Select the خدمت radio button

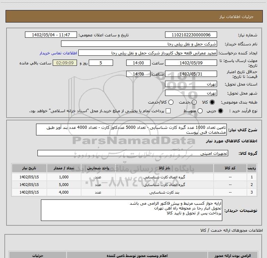194,102
